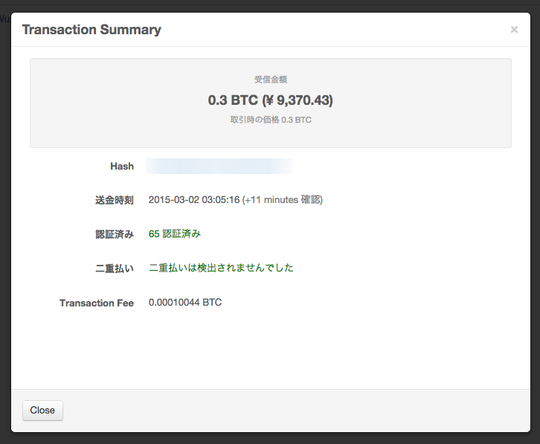
Task: Close the dialog with the × icon
Action: [514, 30]
